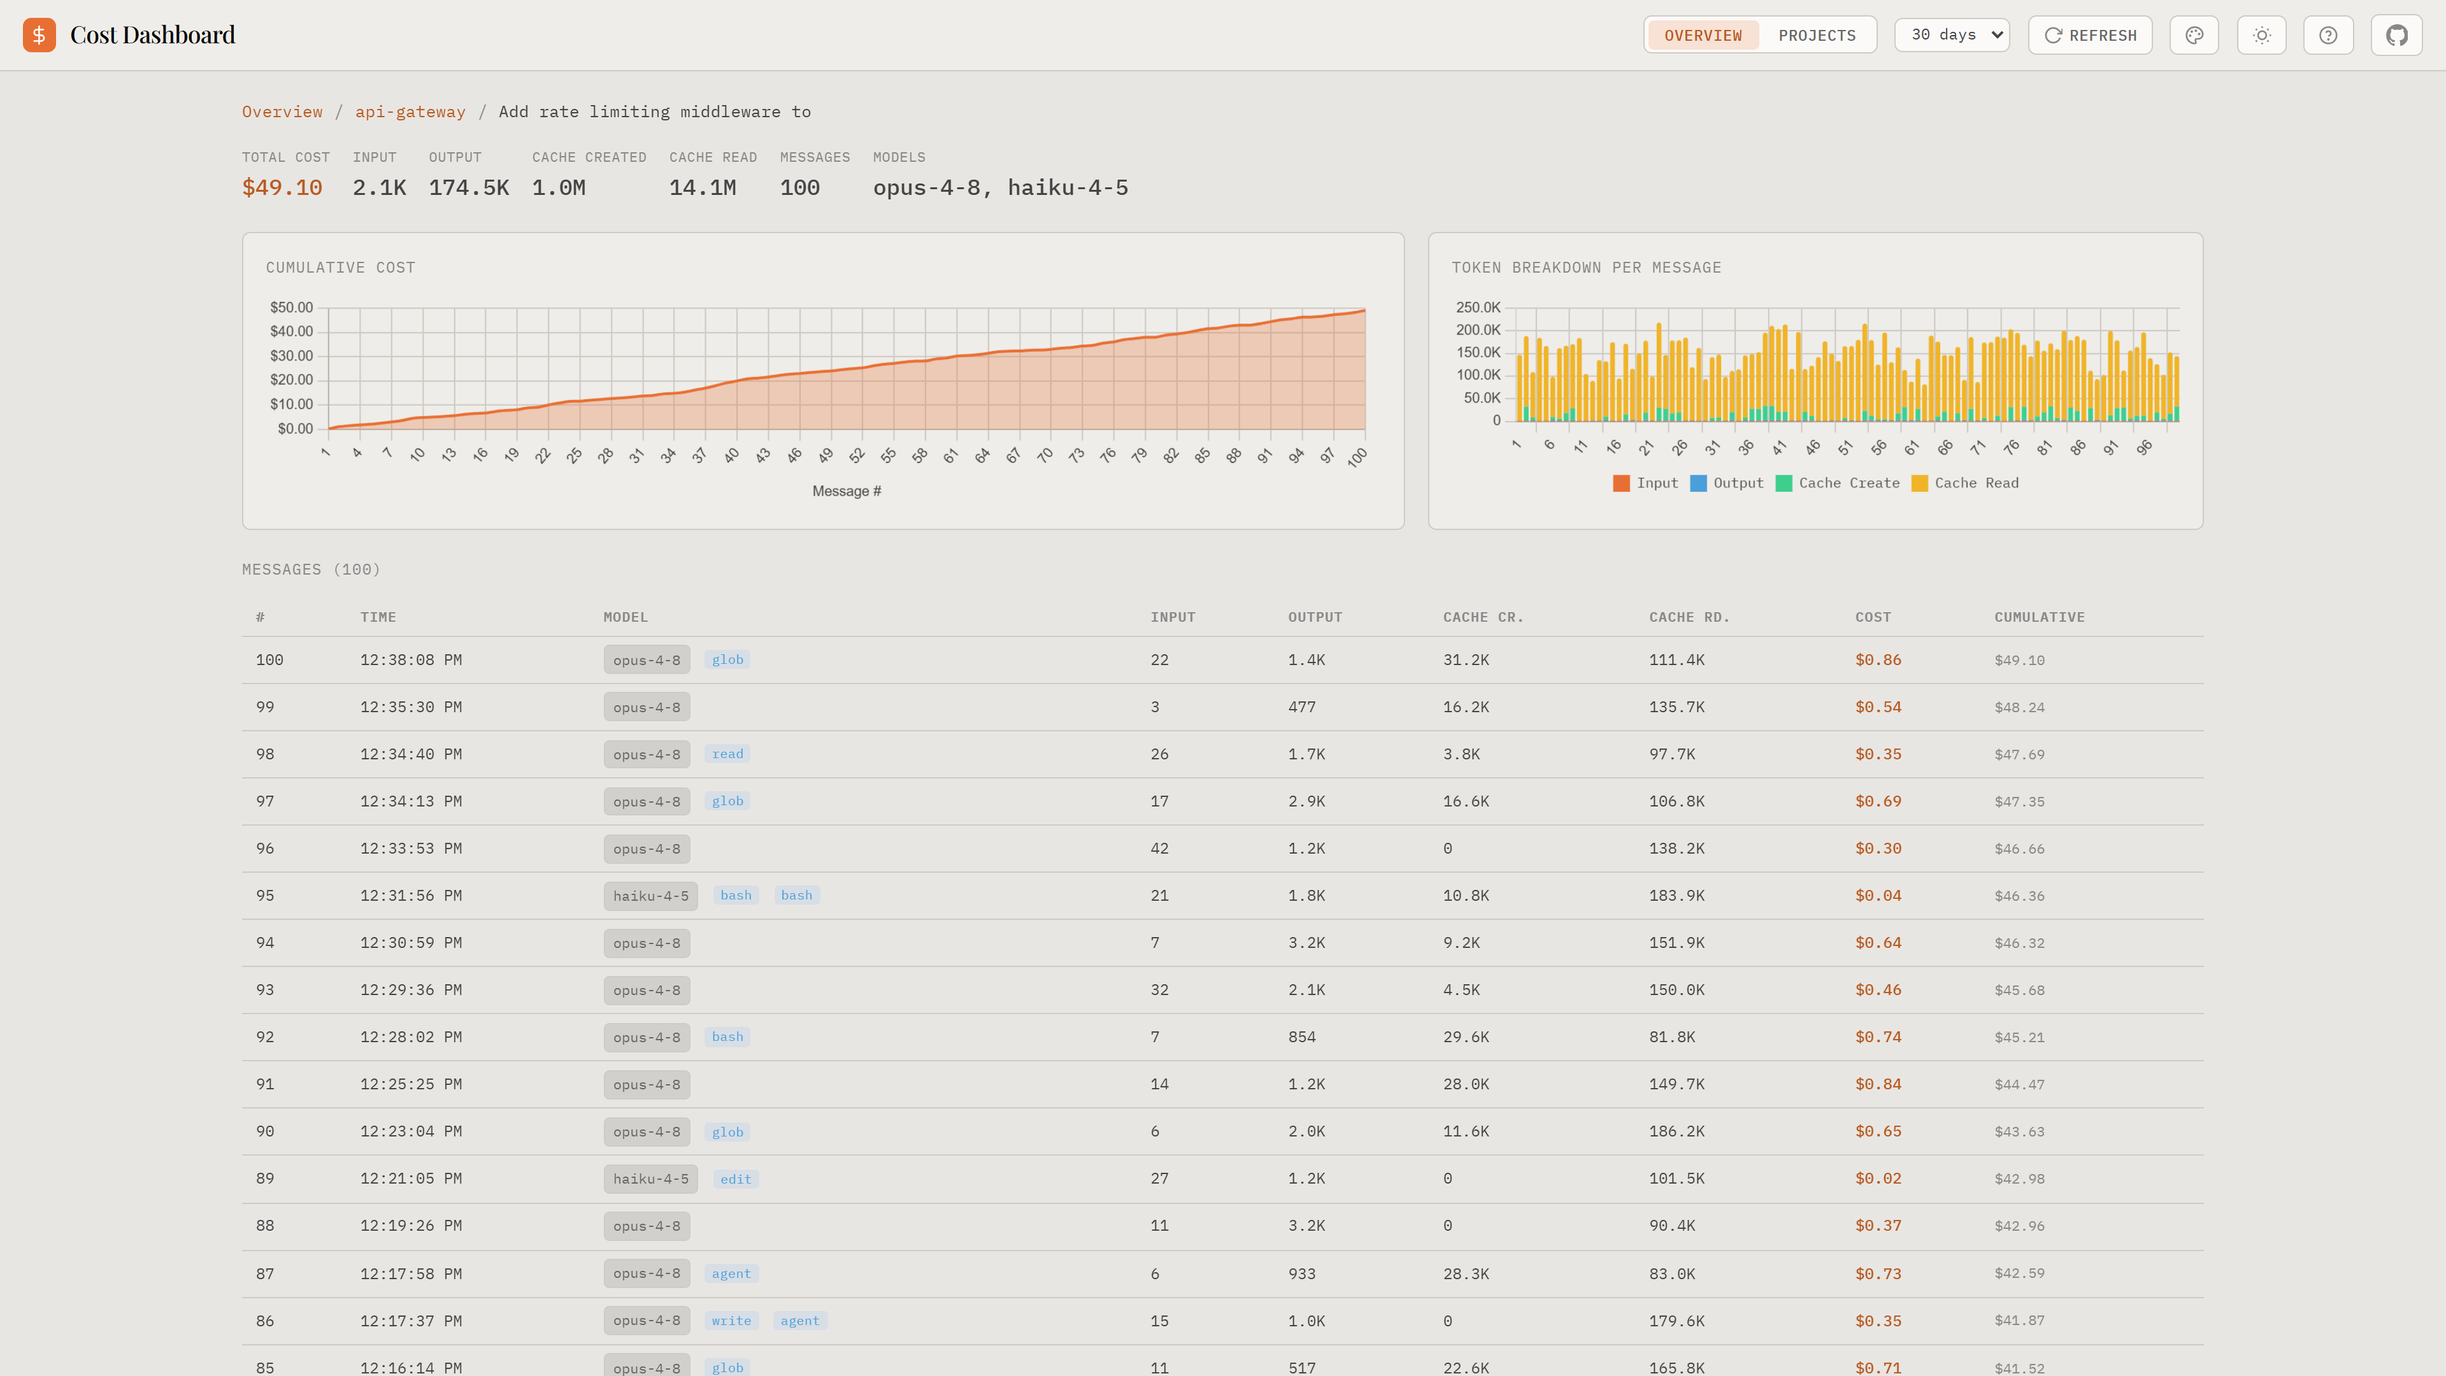Image resolution: width=2446 pixels, height=1376 pixels.
Task: Click the Cumulative Cost chart line
Action: [846, 368]
